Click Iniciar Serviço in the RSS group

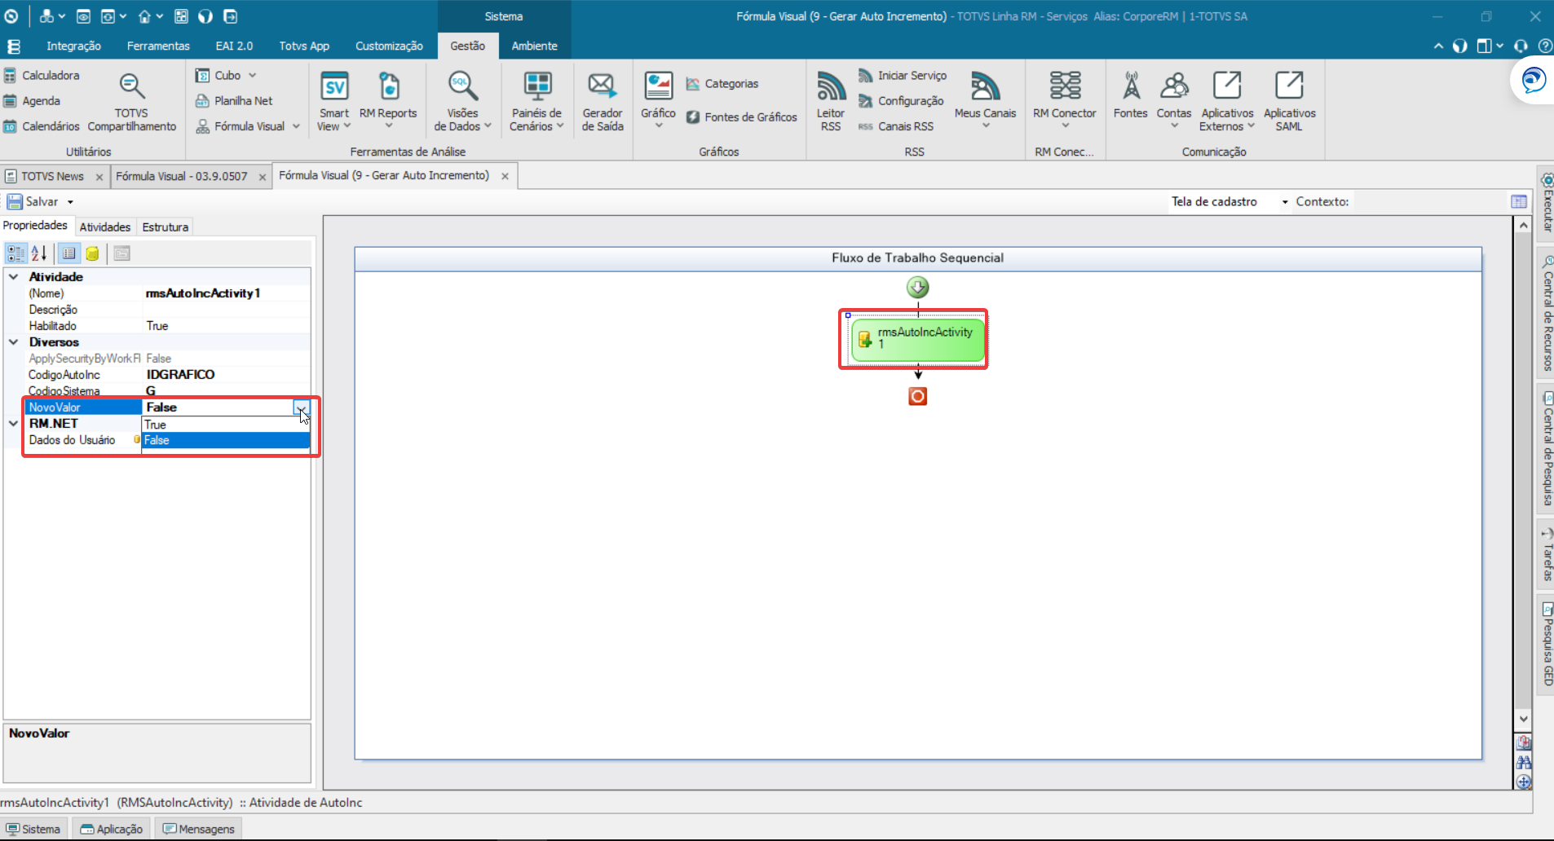pyautogui.click(x=903, y=76)
